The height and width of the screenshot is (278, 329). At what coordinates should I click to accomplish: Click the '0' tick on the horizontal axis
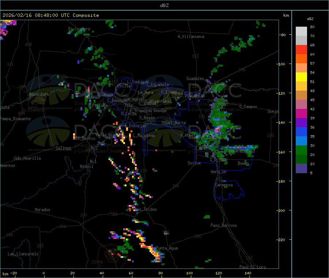(44, 273)
